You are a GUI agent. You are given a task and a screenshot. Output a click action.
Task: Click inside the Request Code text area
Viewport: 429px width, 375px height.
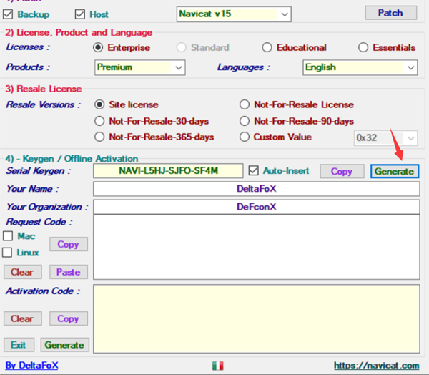coord(257,247)
